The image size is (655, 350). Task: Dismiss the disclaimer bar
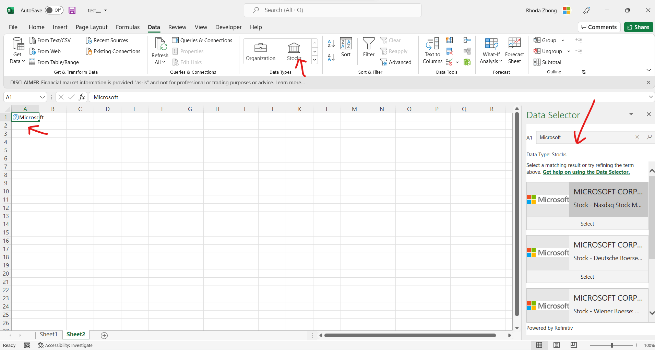pos(648,82)
